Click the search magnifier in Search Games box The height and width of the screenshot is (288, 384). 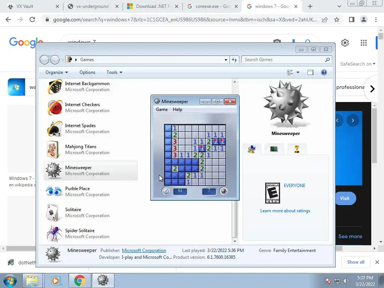pyautogui.click(x=327, y=60)
